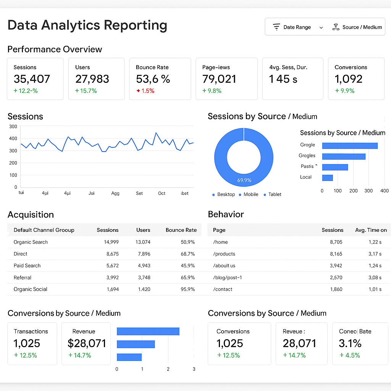This screenshot has height=391, width=391.
Task: Sort Acquisition table by Users header
Action: 143,230
